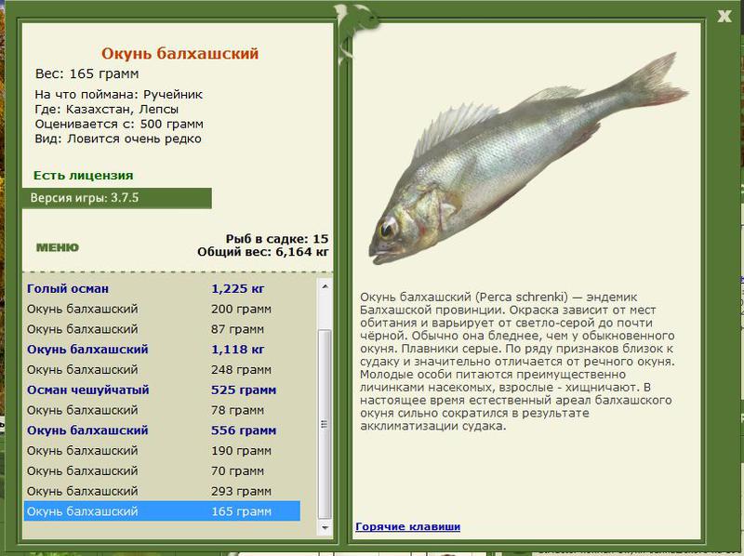This screenshot has height=556, width=744.
Task: Click the На что поймана: Ручейник line
Action: (119, 95)
